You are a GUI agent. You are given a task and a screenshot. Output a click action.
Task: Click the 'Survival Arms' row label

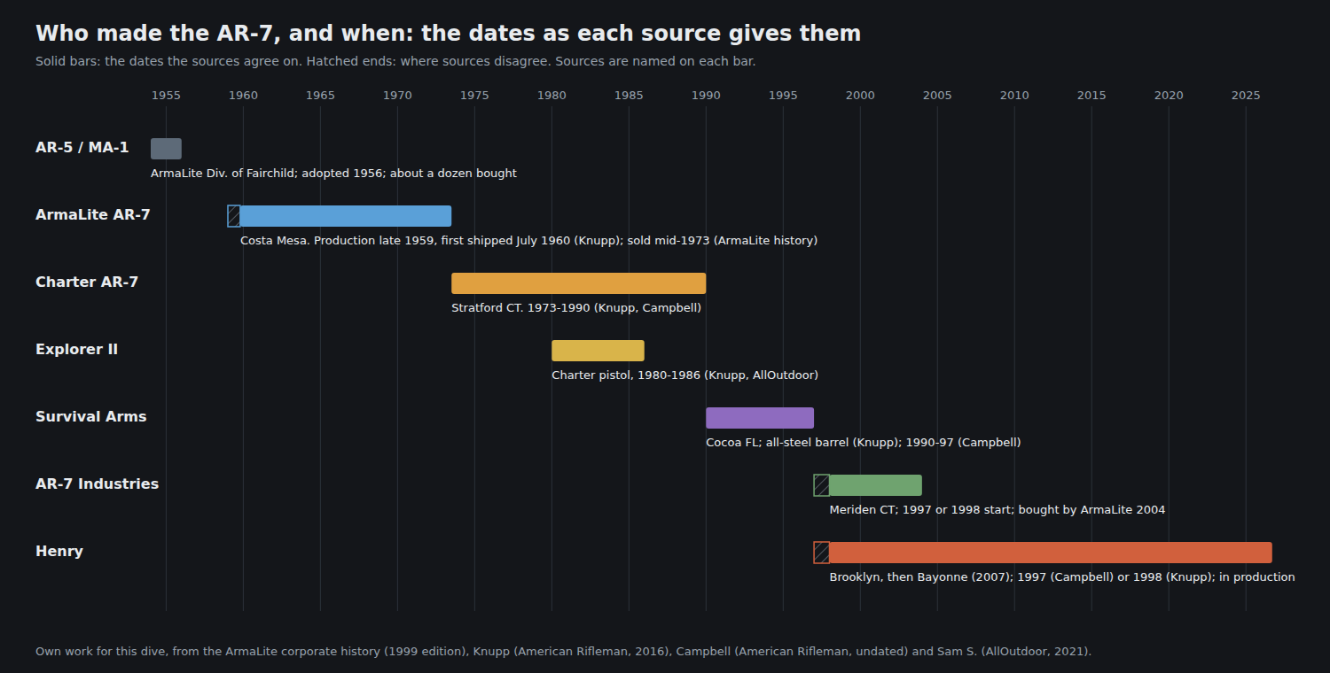(x=91, y=417)
